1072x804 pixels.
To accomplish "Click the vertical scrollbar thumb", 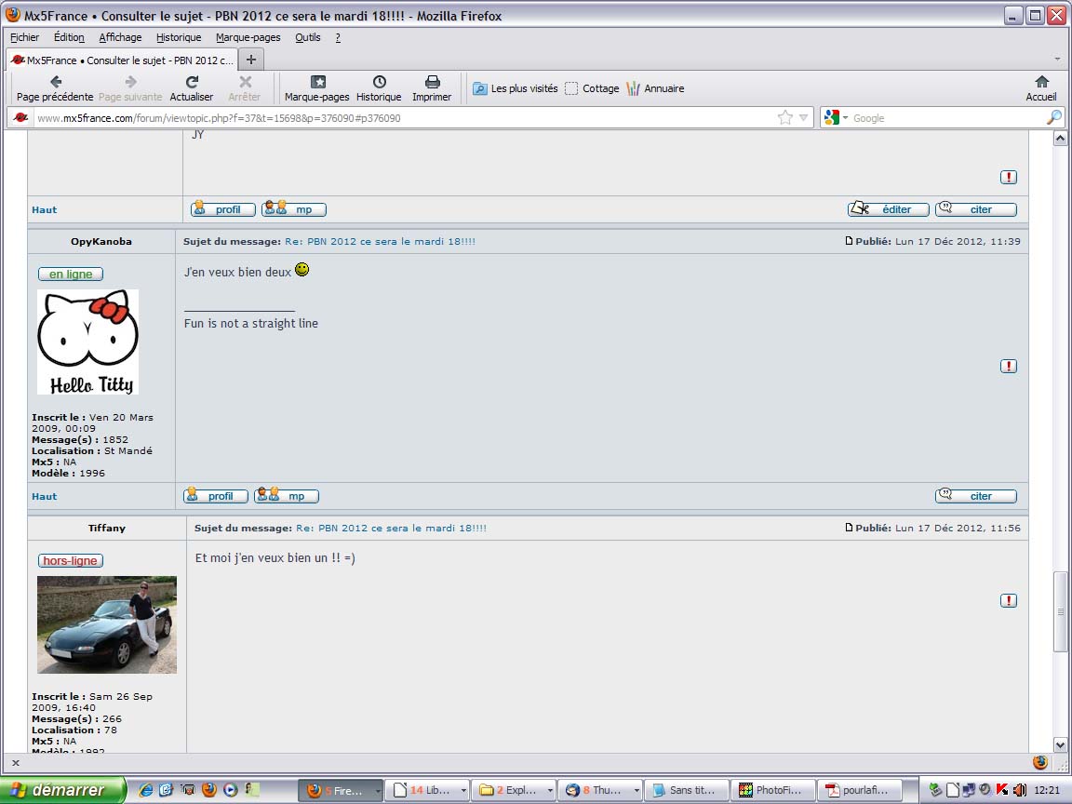I will coord(1060,612).
